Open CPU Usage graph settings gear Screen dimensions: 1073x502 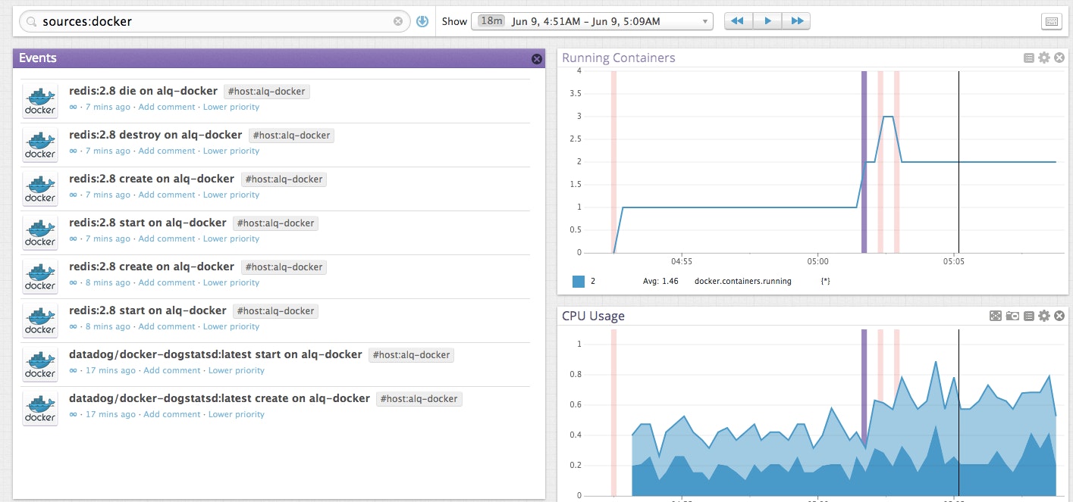(1044, 316)
